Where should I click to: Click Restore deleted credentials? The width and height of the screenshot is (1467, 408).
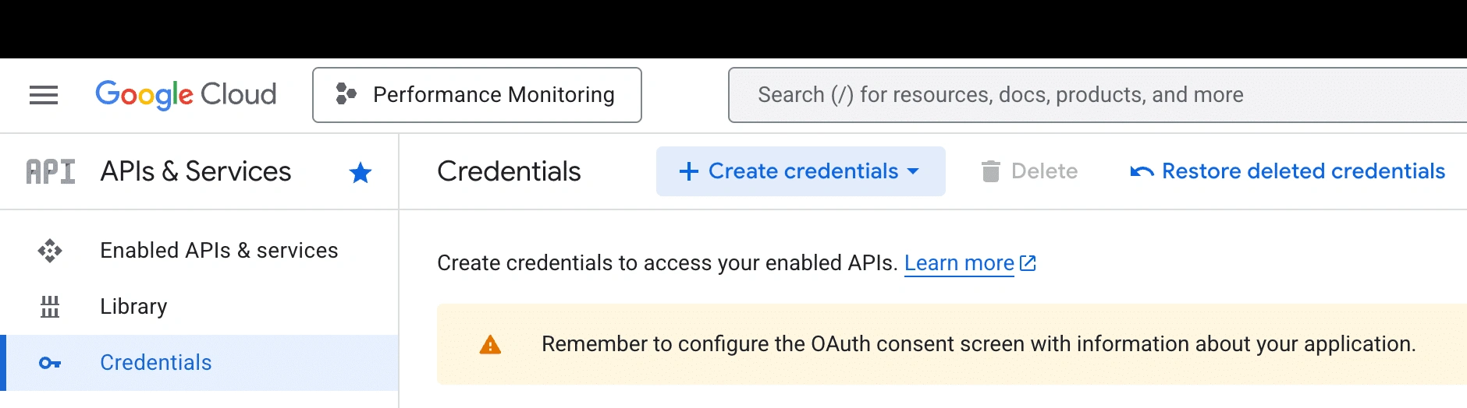pos(1303,171)
